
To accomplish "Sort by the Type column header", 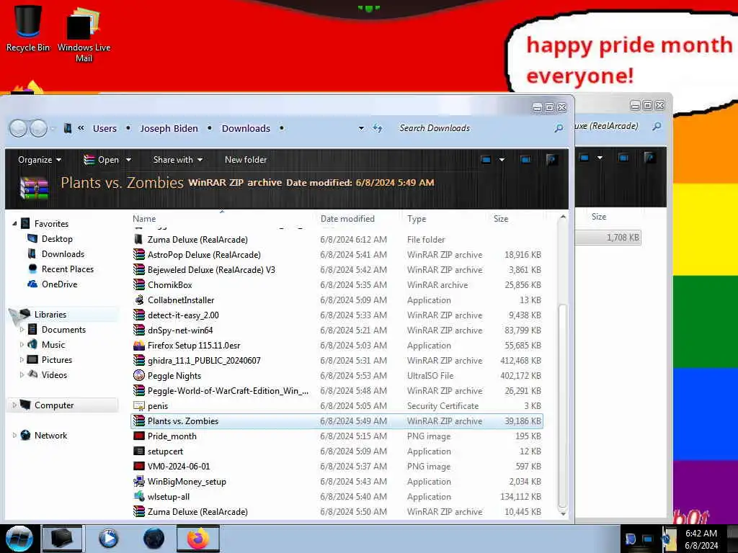I will tap(417, 219).
